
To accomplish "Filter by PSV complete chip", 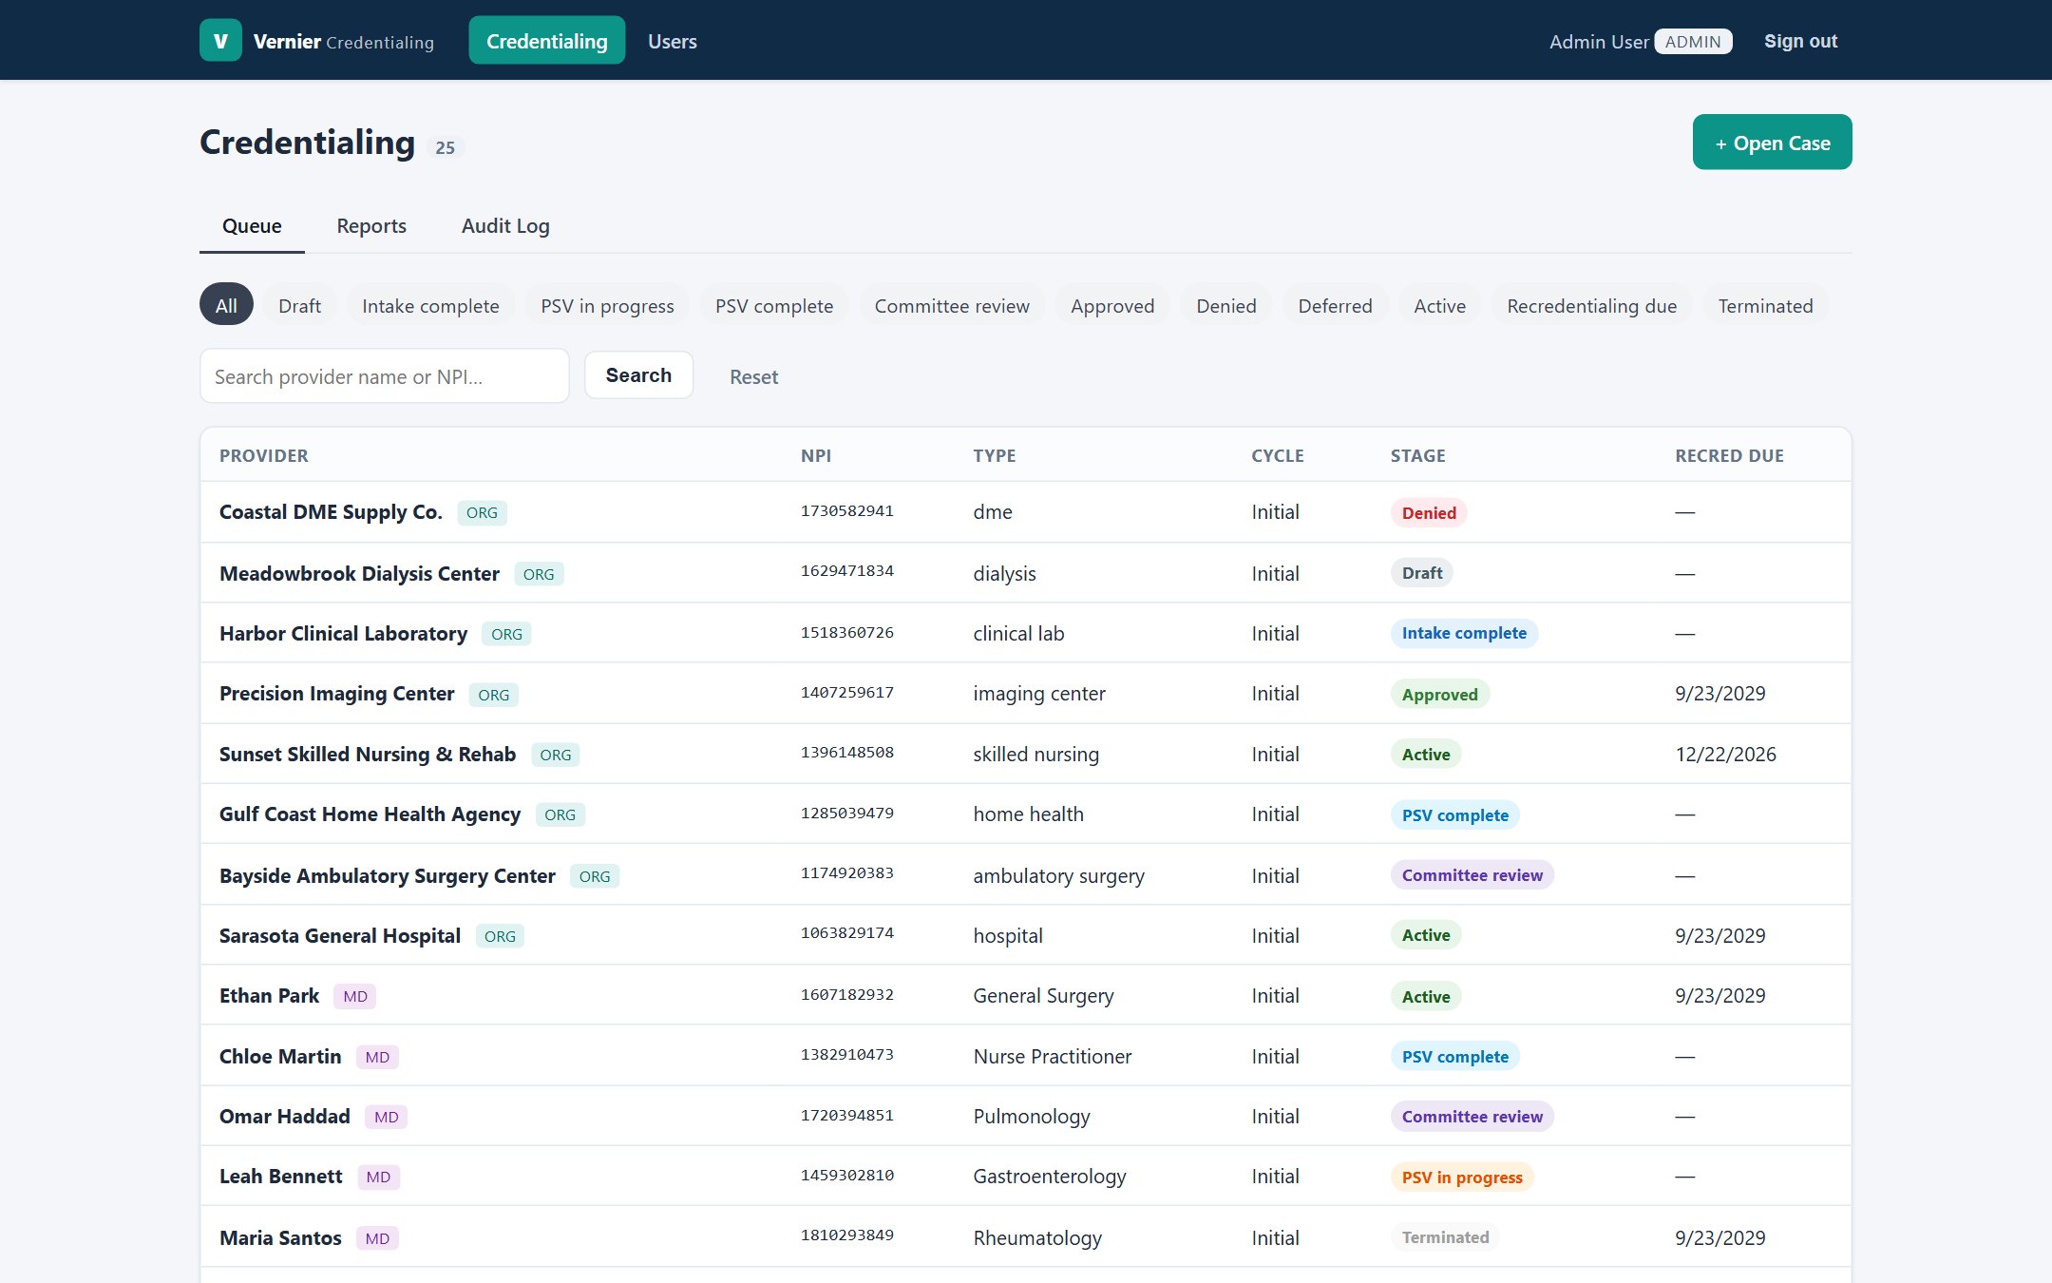I will pyautogui.click(x=774, y=305).
